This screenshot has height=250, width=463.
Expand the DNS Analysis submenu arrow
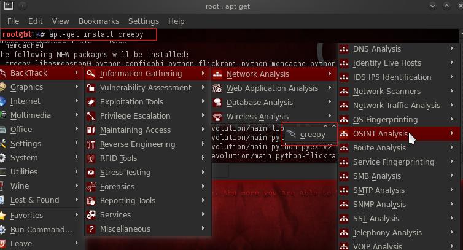[x=453, y=49]
